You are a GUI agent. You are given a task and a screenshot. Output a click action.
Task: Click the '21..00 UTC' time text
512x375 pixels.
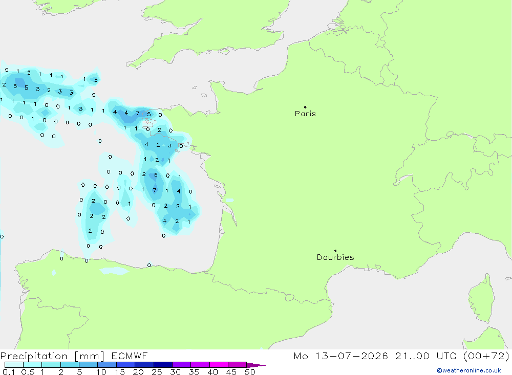pyautogui.click(x=426, y=356)
